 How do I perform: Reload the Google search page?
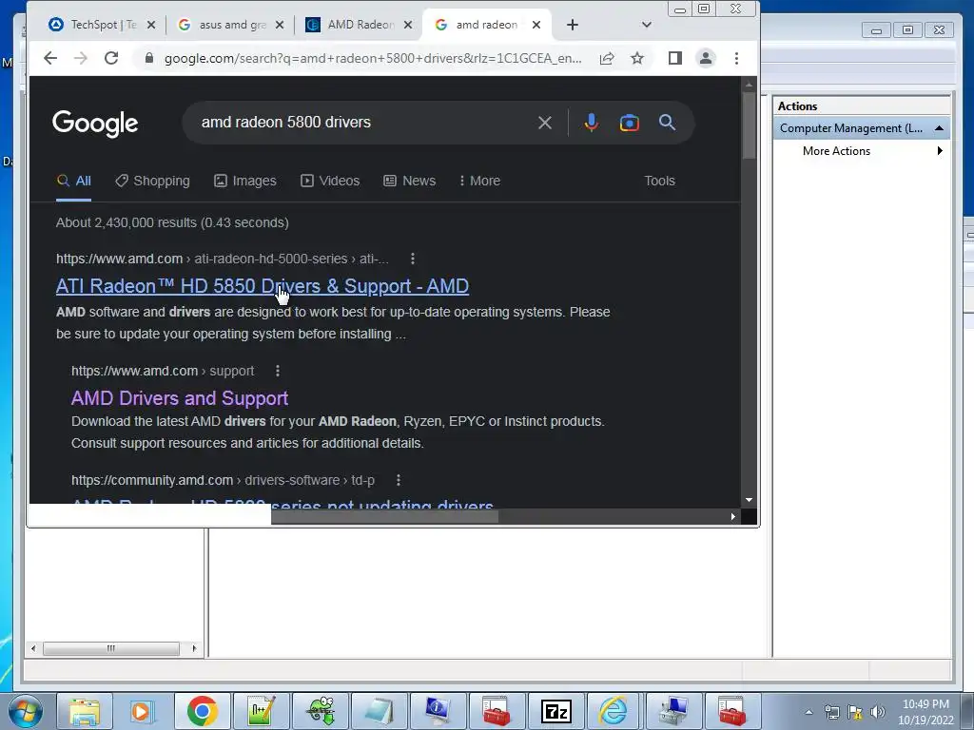pos(111,58)
